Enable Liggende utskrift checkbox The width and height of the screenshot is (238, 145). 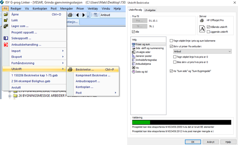(208, 32)
